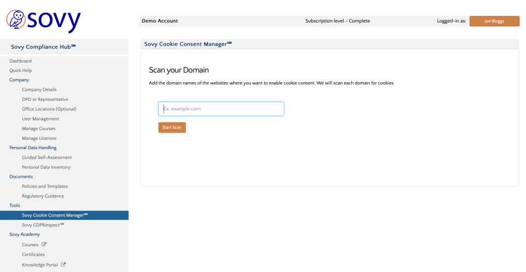
Task: Click the Demo Account label
Action: (x=159, y=21)
